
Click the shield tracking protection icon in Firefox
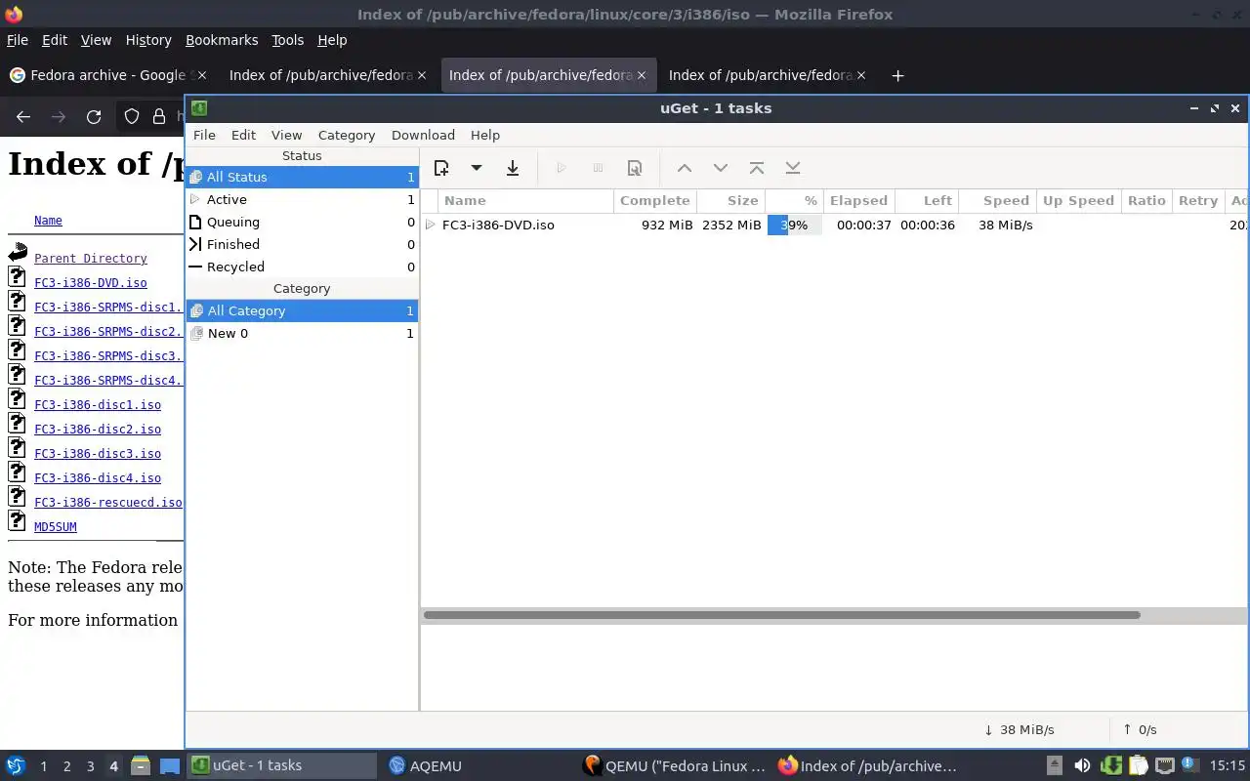pyautogui.click(x=132, y=117)
